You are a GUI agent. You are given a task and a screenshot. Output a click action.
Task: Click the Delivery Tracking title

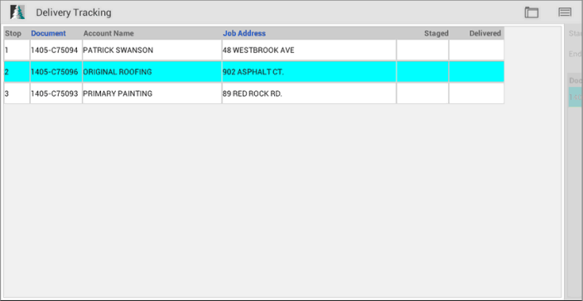click(x=74, y=12)
